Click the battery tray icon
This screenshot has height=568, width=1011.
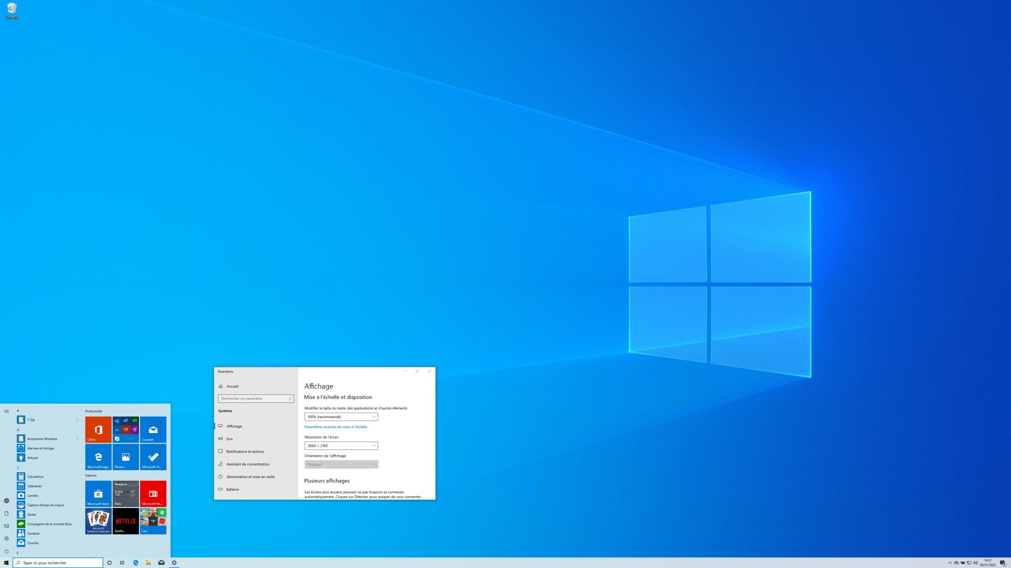tap(962, 563)
